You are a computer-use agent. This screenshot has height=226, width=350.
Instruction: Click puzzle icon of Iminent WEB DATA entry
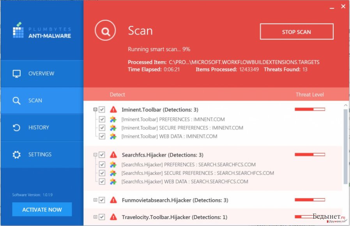[113, 136]
